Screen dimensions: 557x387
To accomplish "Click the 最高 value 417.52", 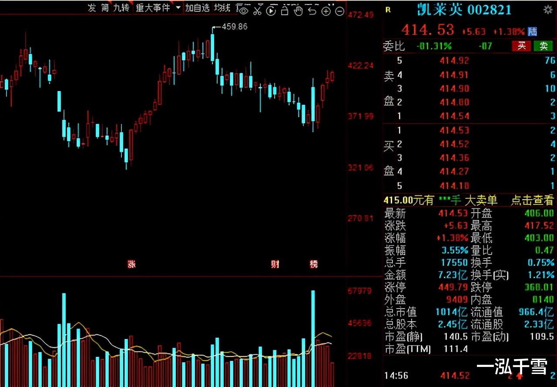I will 539,225.
